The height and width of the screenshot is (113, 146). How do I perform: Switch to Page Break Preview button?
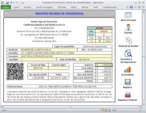point(109,110)
